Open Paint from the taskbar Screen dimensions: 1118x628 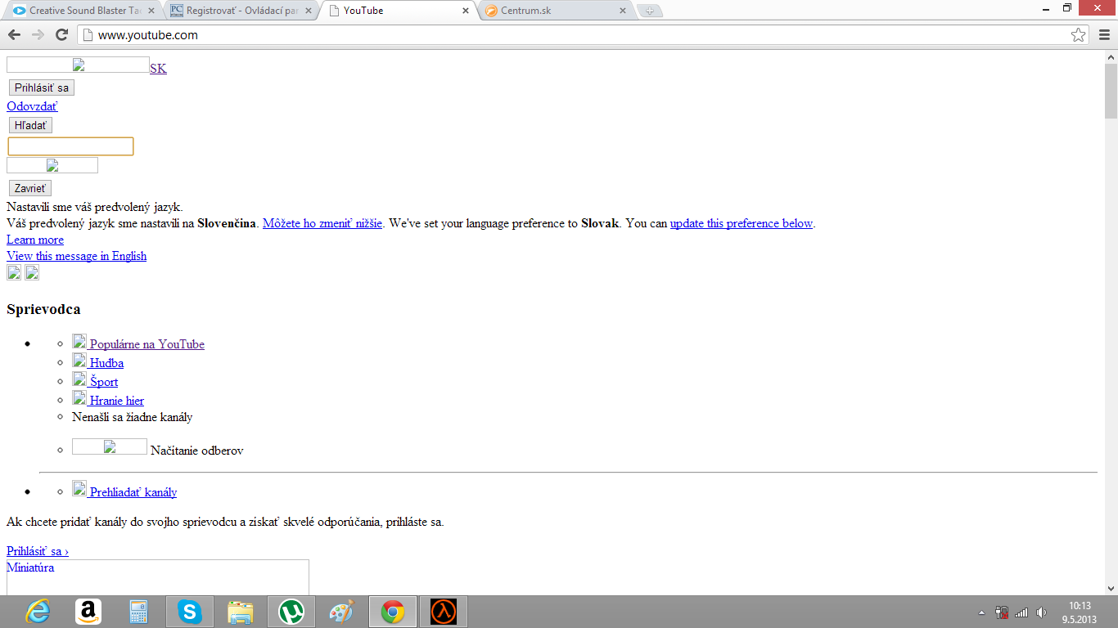coord(342,612)
